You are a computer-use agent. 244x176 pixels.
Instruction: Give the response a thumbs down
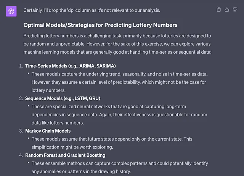(235, 10)
